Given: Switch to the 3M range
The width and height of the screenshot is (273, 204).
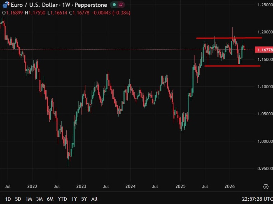Looking at the screenshot, I should click(39, 199).
